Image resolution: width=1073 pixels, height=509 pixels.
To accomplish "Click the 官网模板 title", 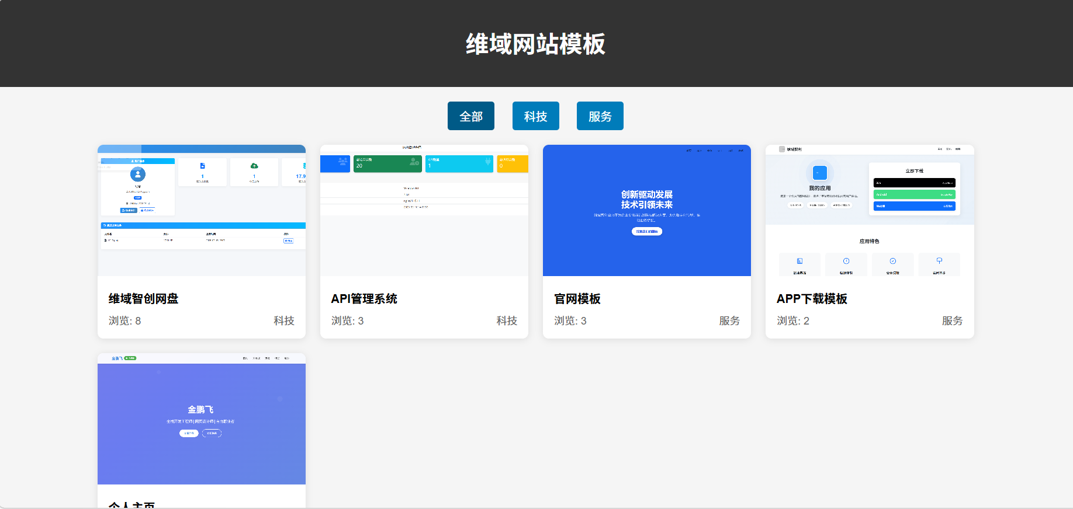I will coord(577,299).
